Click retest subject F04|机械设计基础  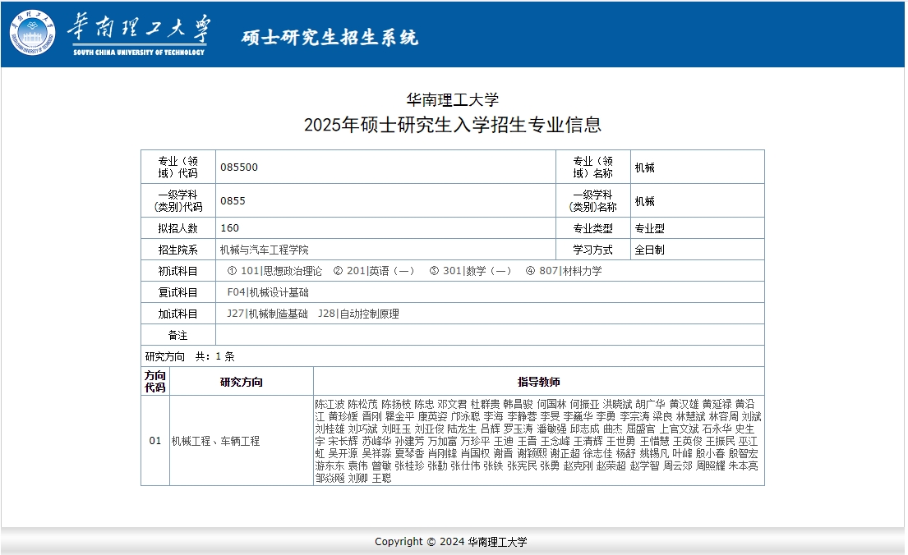click(268, 292)
